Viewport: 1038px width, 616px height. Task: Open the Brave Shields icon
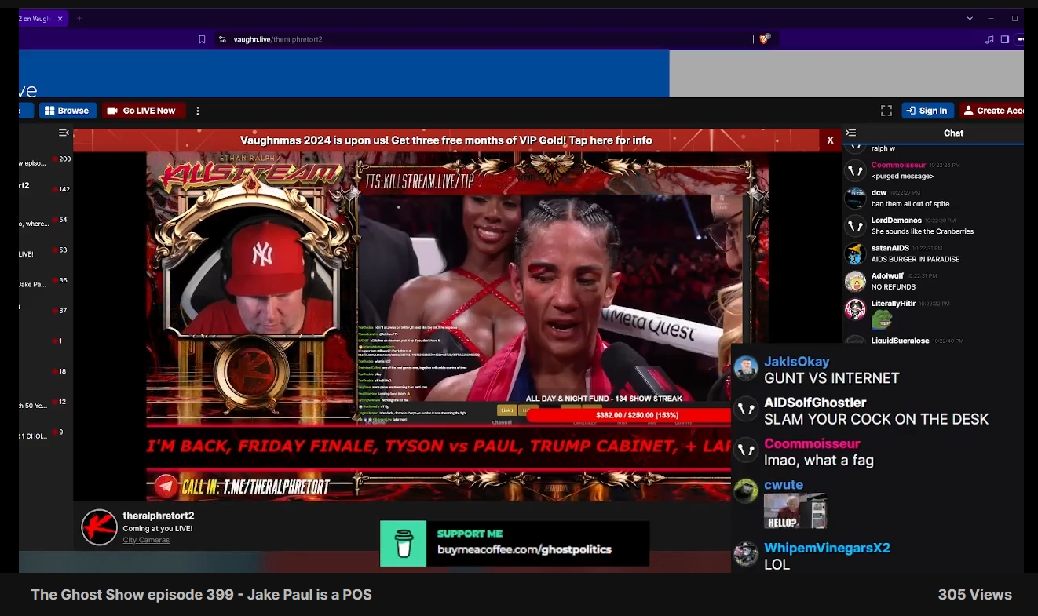(765, 39)
